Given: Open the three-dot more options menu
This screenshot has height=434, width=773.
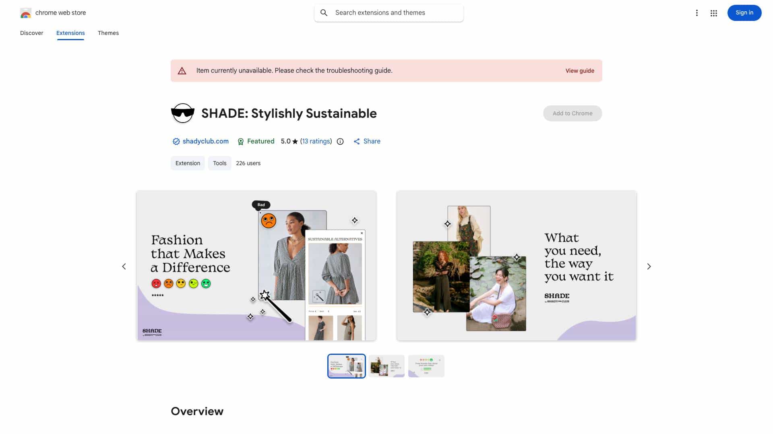Looking at the screenshot, I should 697,13.
